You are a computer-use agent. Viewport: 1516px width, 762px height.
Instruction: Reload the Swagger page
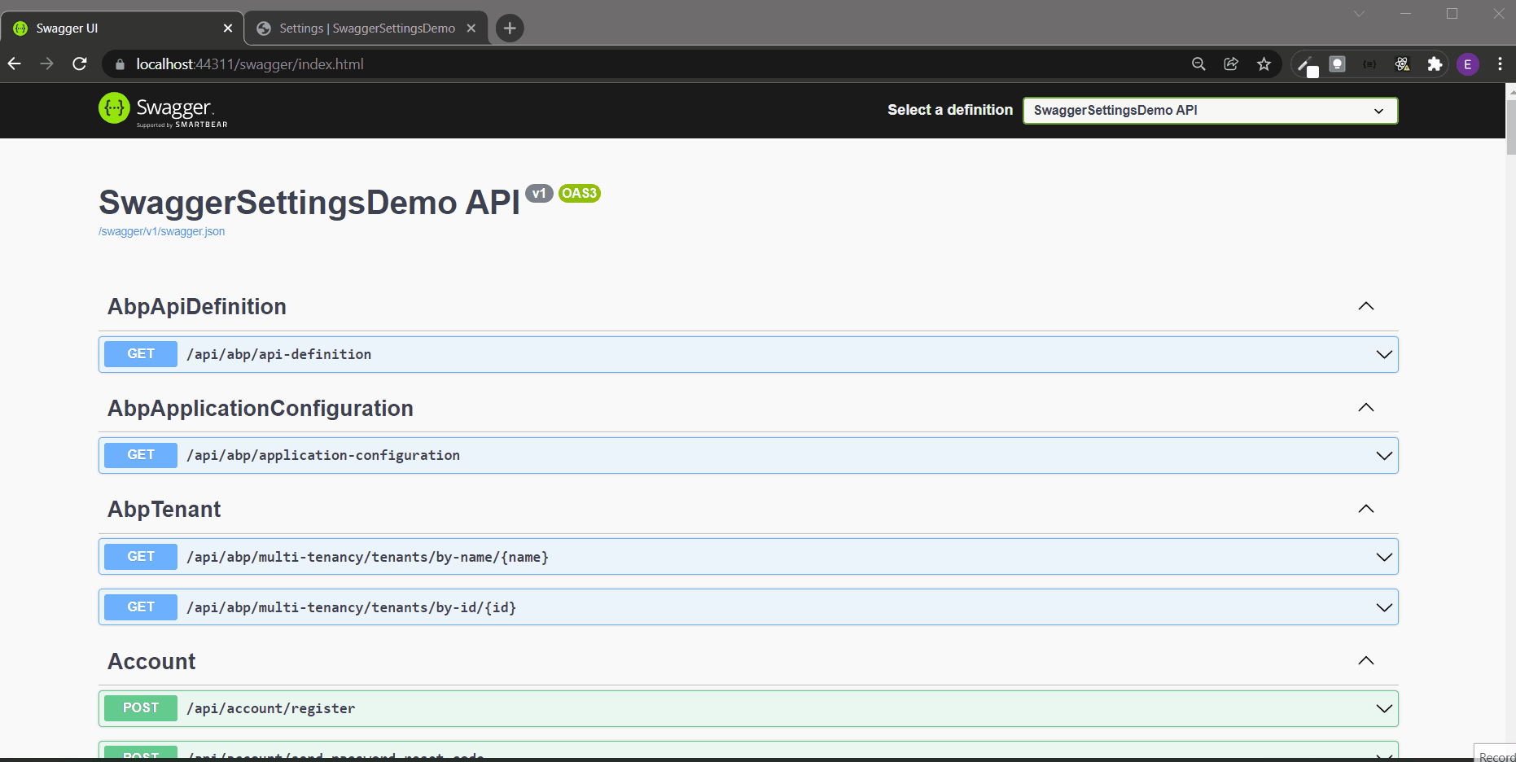(x=80, y=63)
